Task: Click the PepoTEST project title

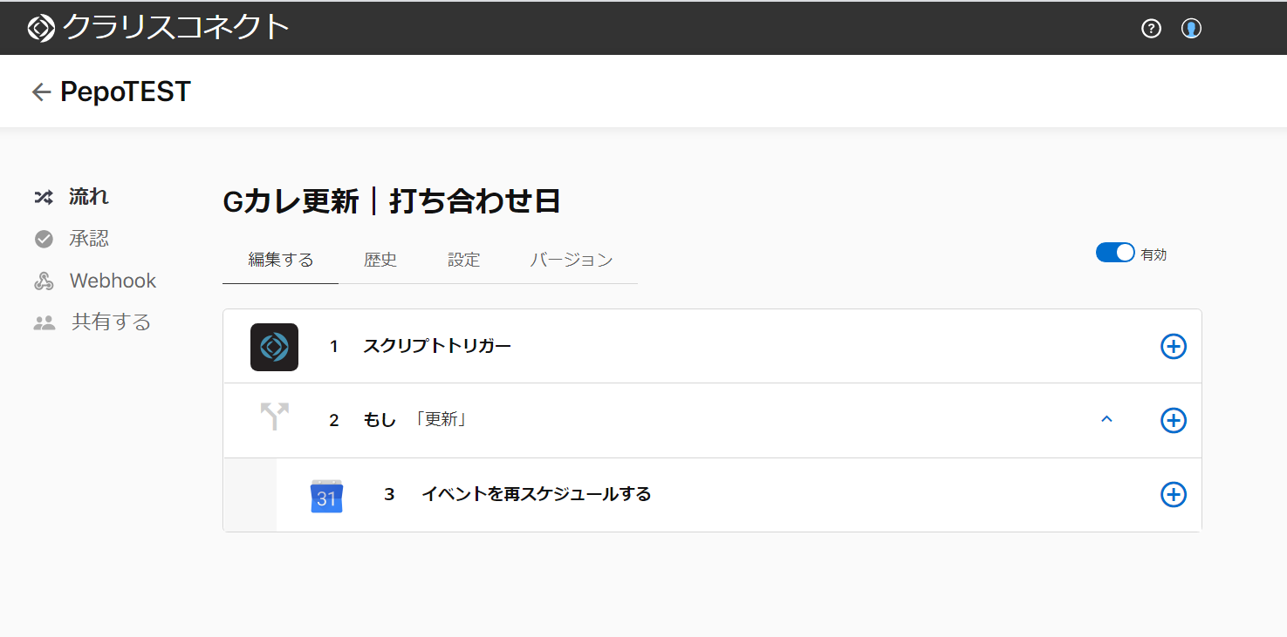Action: coord(126,91)
